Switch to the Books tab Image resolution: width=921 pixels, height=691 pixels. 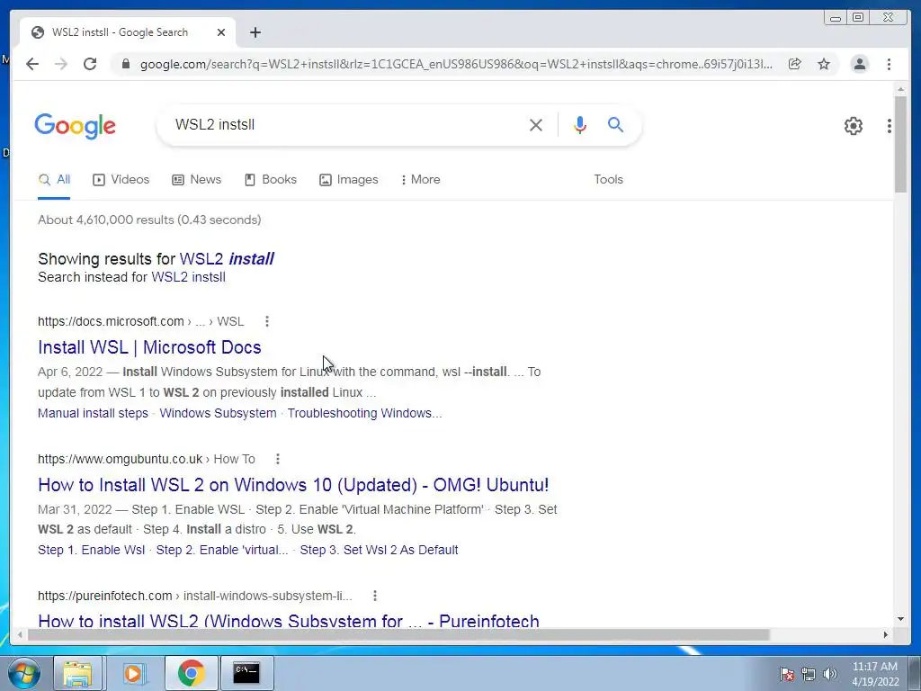[x=270, y=179]
